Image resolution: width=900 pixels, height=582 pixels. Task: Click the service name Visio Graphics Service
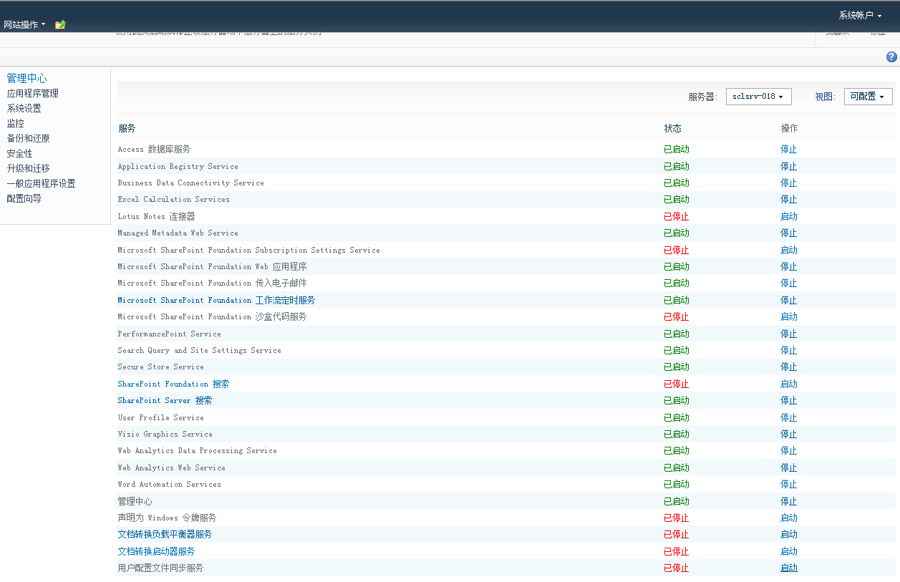click(165, 434)
